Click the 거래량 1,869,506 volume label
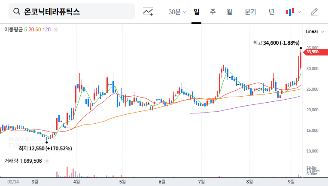The height and width of the screenshot is (186, 328). (23, 161)
